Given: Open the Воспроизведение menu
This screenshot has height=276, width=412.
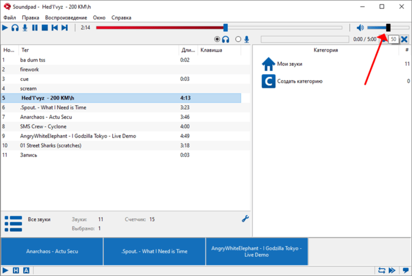Looking at the screenshot, I should [x=66, y=18].
